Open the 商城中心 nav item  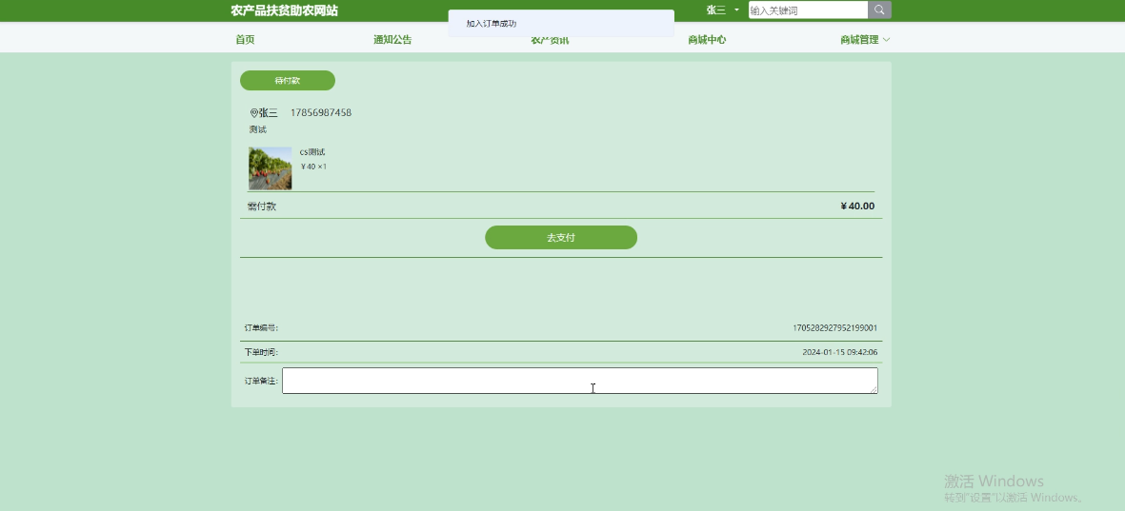pyautogui.click(x=707, y=39)
